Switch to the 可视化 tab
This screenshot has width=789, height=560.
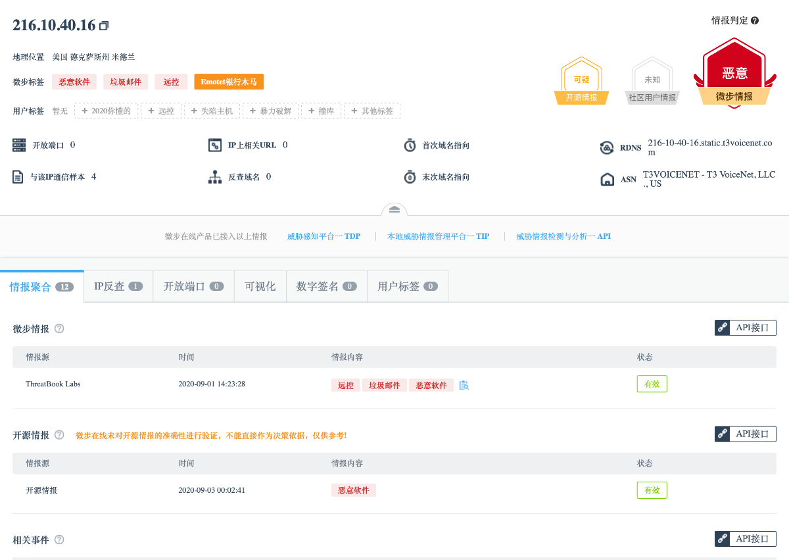tap(260, 286)
